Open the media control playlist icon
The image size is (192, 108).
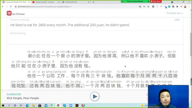click(181, 7)
